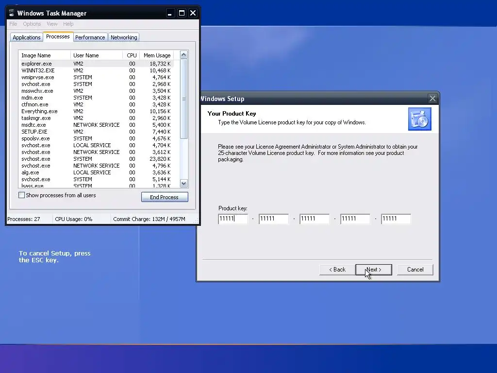The width and height of the screenshot is (497, 373).
Task: Click Next in Windows Setup
Action: [374, 270]
